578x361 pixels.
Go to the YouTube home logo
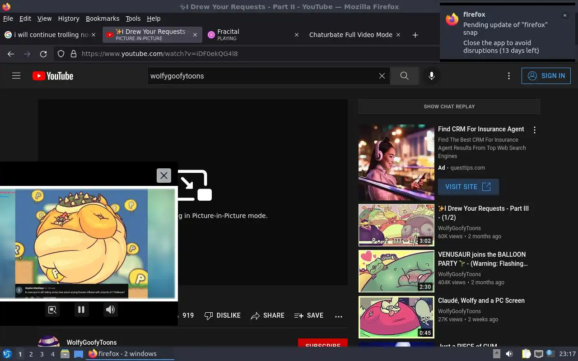click(x=53, y=76)
